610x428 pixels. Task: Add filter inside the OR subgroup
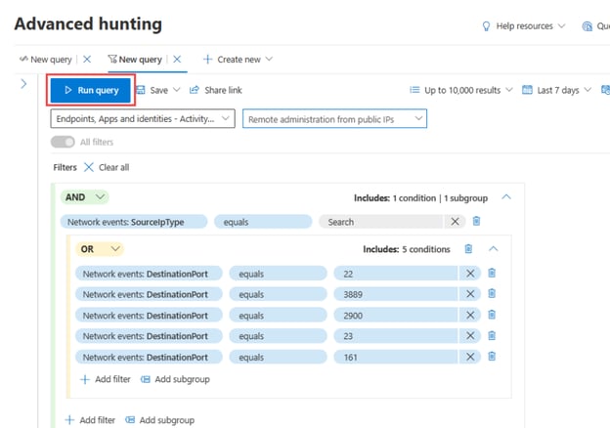tap(105, 379)
